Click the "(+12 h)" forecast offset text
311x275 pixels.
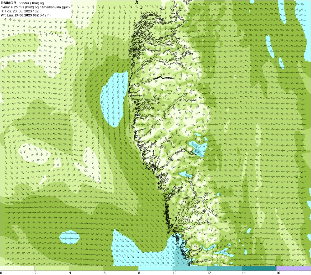(x=45, y=15)
